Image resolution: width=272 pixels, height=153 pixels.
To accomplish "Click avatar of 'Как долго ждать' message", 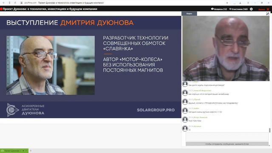I will point(185,84).
